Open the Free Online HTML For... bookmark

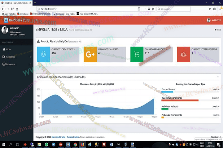(87, 14)
